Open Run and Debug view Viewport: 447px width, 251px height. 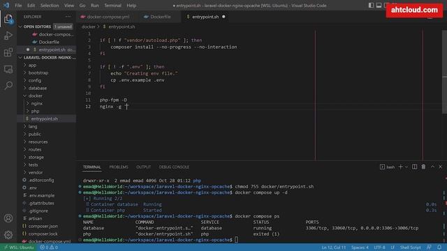point(8,36)
